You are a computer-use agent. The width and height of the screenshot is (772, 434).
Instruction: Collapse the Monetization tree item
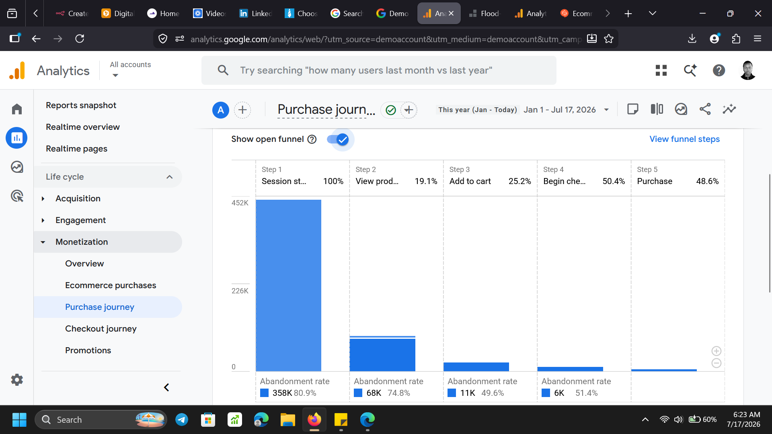point(43,242)
